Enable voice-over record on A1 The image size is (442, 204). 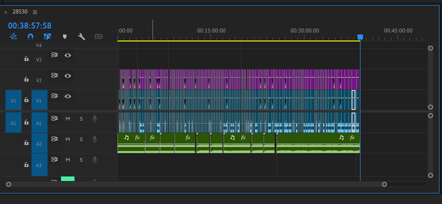[x=94, y=119]
